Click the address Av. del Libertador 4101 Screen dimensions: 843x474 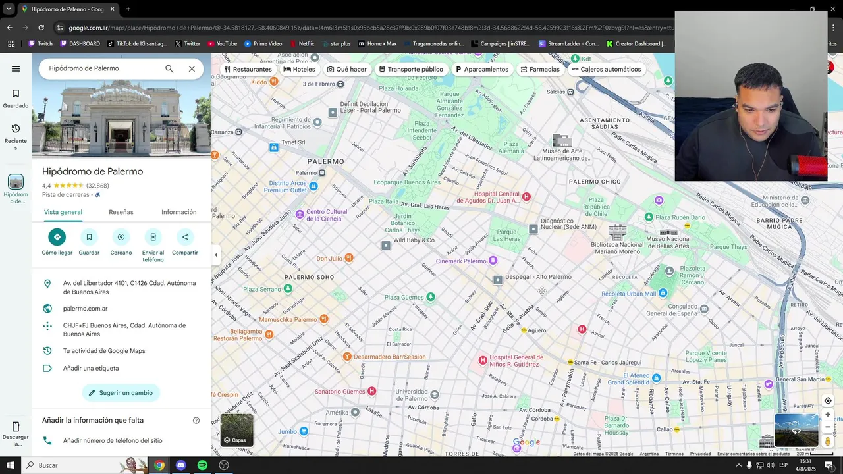pyautogui.click(x=121, y=288)
